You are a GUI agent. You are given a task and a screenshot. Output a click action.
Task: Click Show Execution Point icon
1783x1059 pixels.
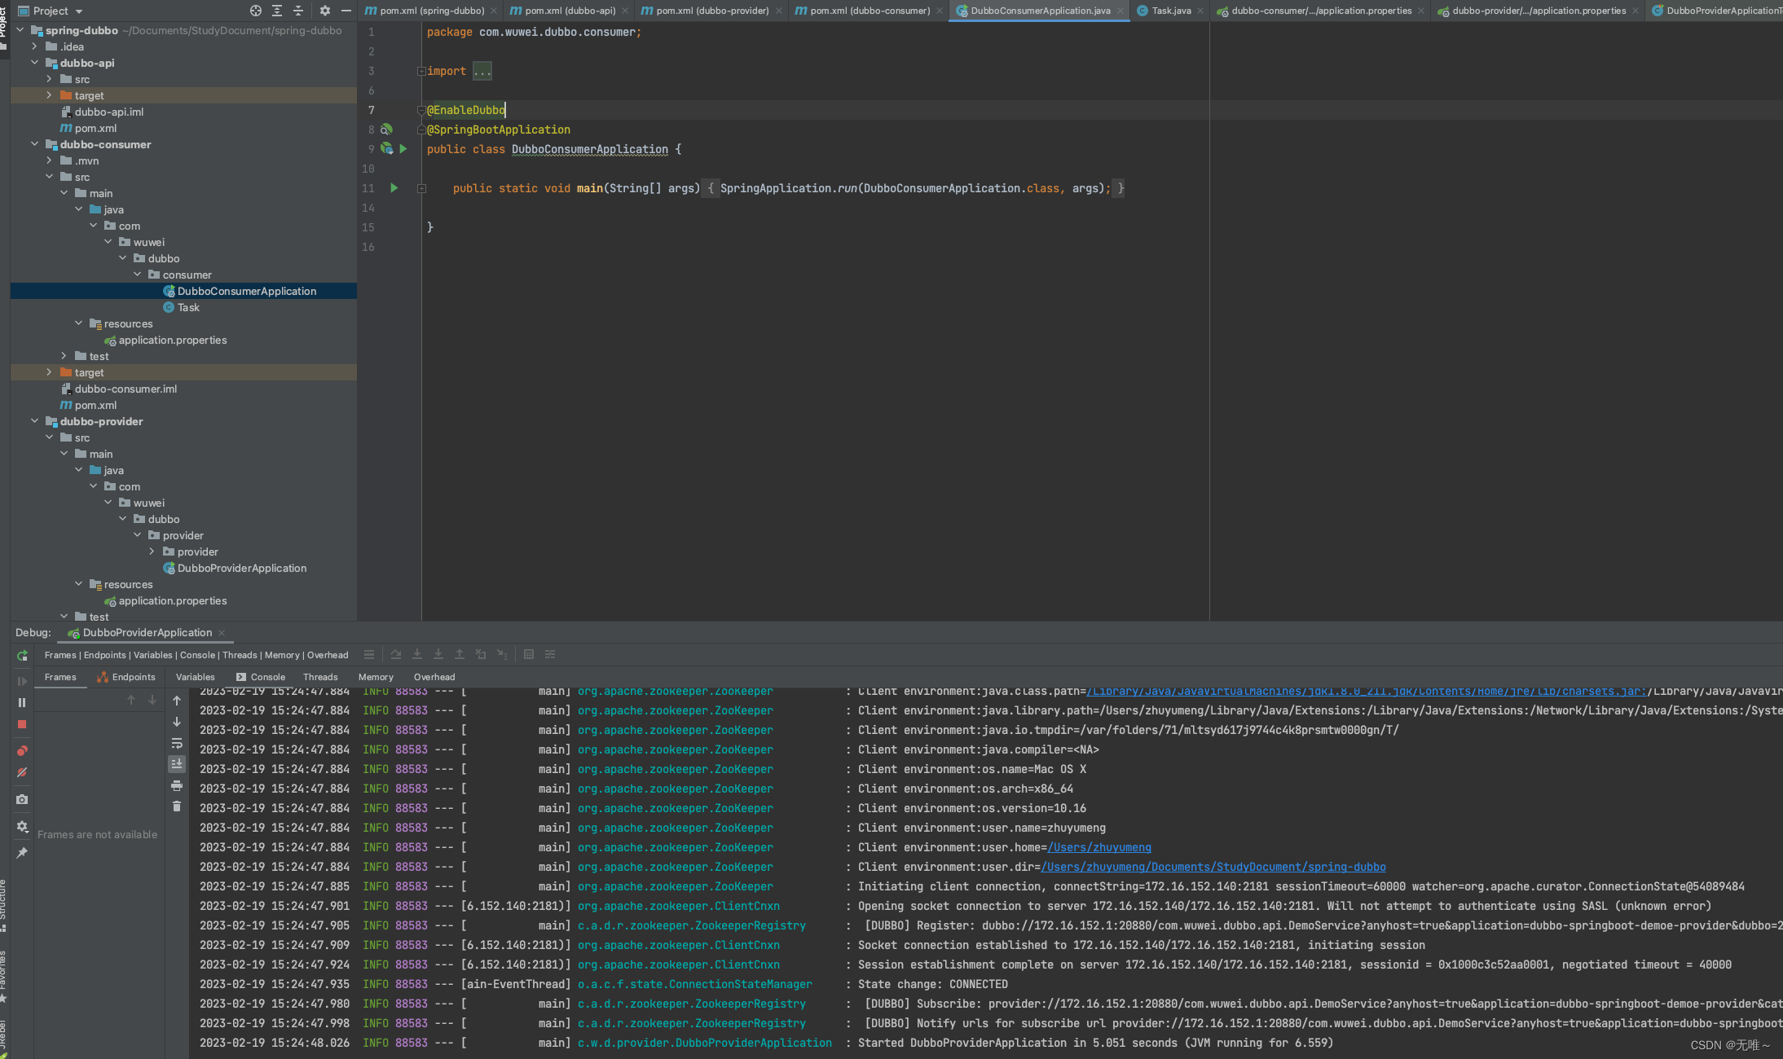point(369,654)
